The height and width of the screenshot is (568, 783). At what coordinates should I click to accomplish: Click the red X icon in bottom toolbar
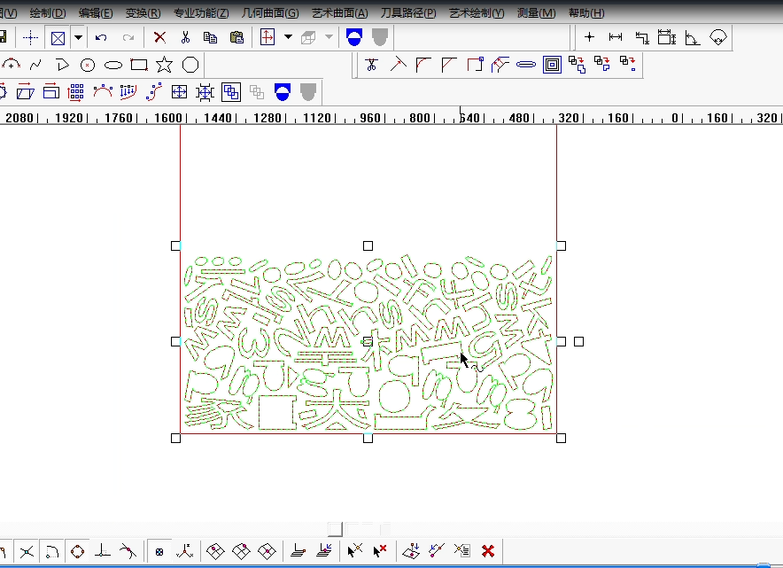487,551
